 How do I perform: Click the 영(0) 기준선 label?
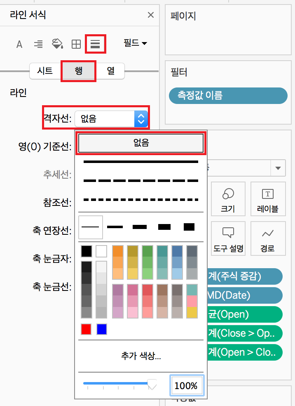click(45, 147)
